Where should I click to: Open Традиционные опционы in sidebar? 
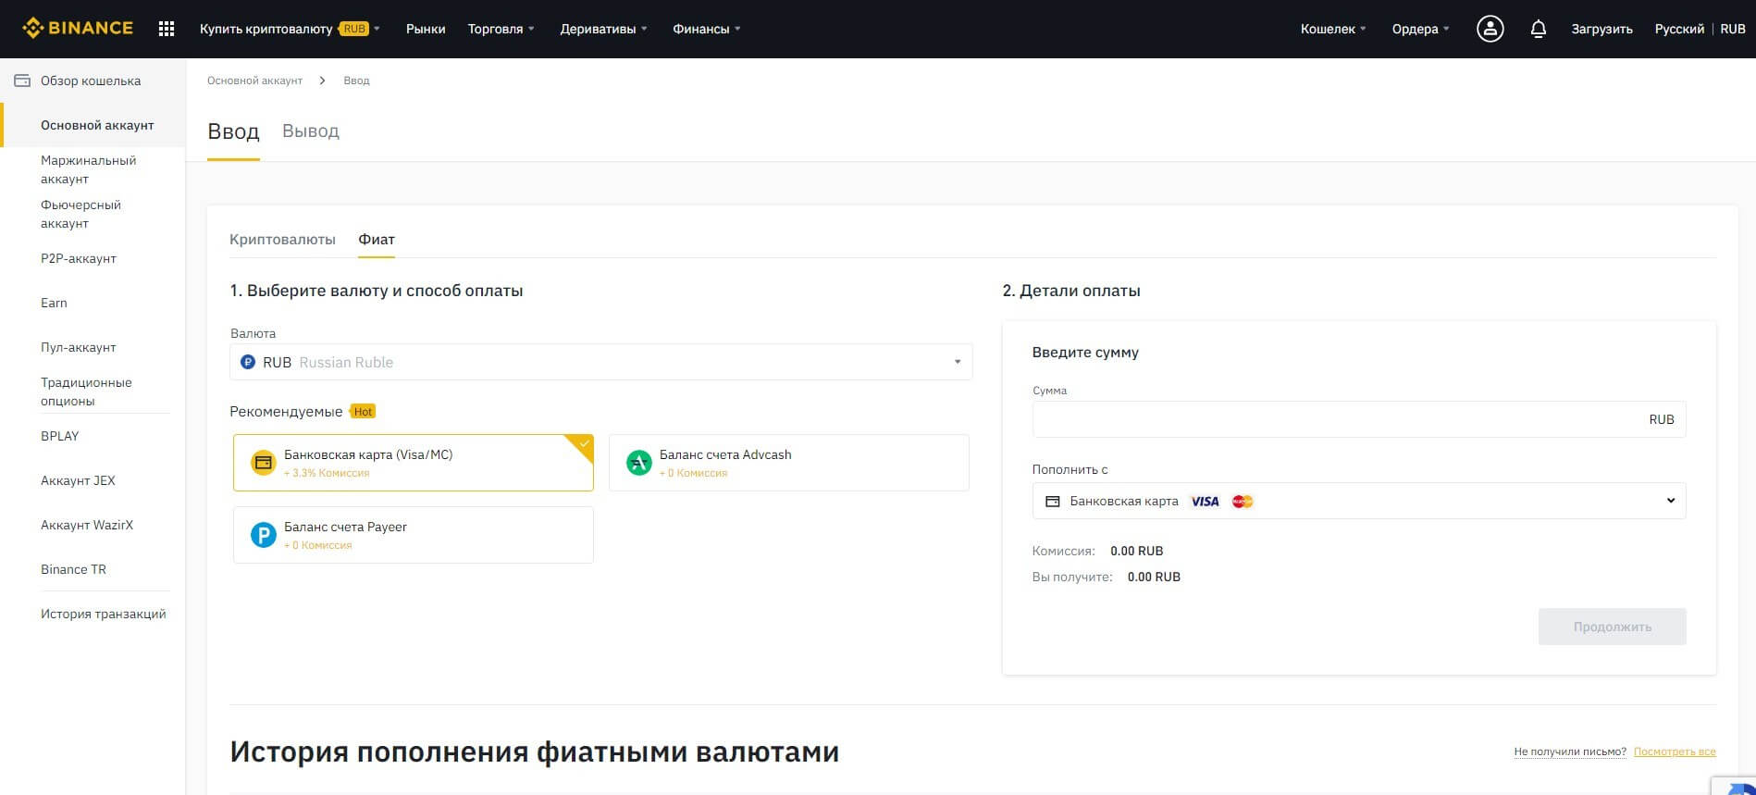[x=86, y=391]
